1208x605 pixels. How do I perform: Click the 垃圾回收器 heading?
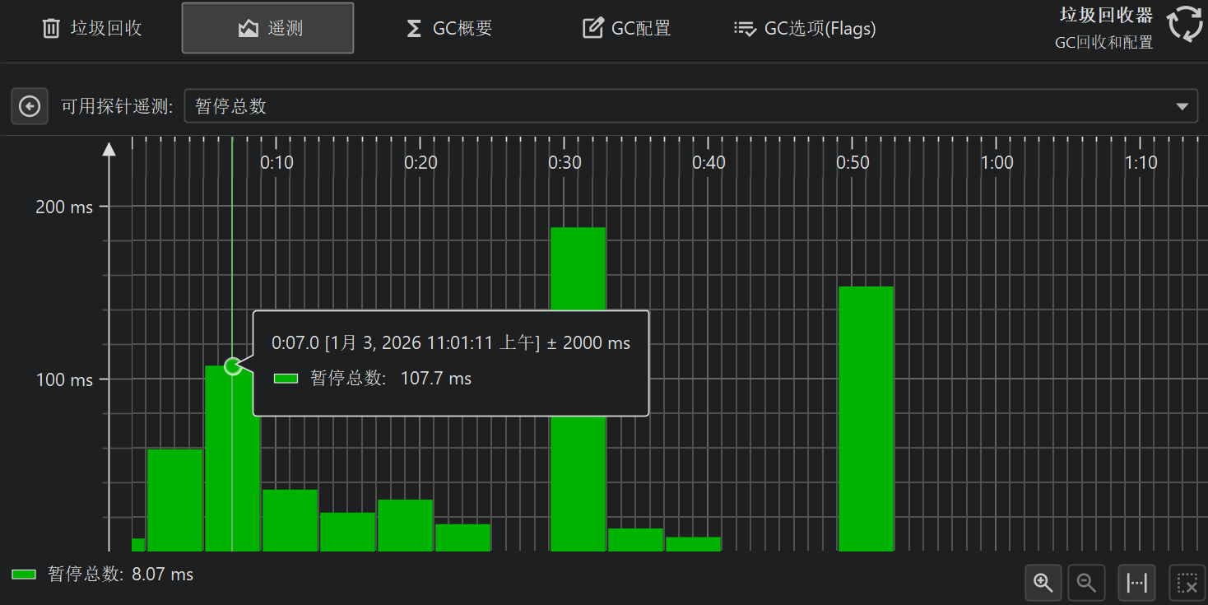coord(1106,15)
